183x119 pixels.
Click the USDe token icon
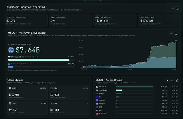click(51, 88)
